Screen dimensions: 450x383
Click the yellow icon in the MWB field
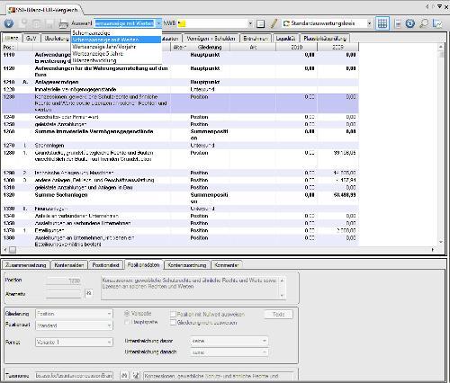(182, 23)
